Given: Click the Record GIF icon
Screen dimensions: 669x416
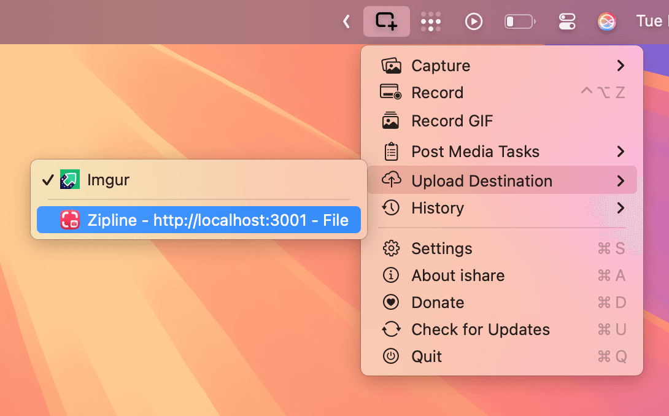Looking at the screenshot, I should tap(391, 121).
